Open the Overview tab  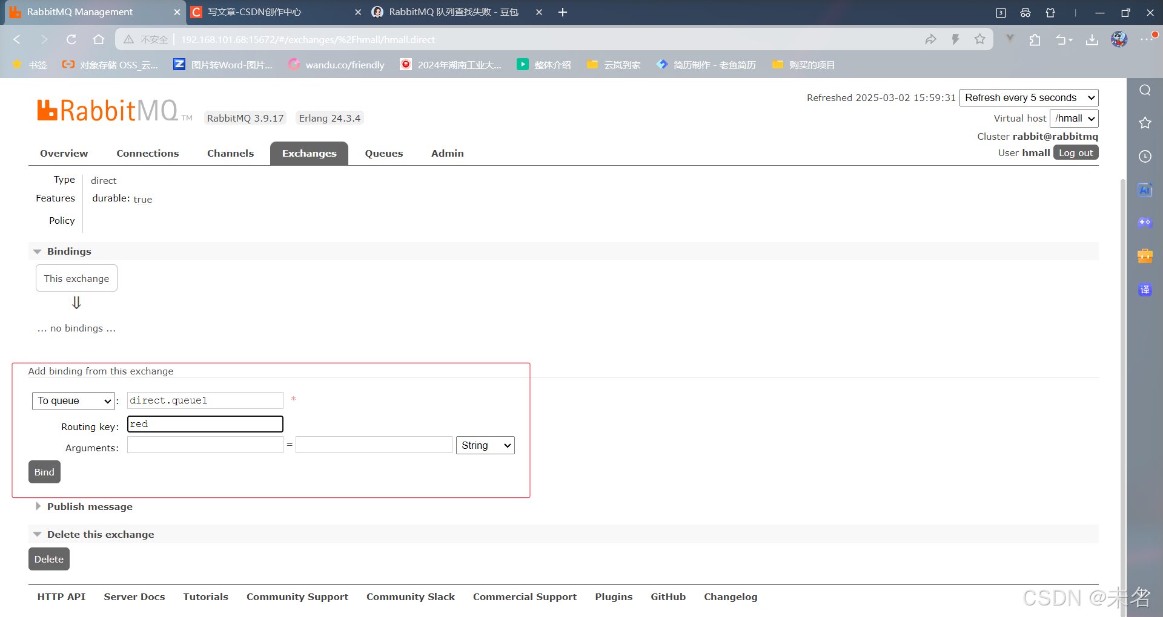click(64, 154)
